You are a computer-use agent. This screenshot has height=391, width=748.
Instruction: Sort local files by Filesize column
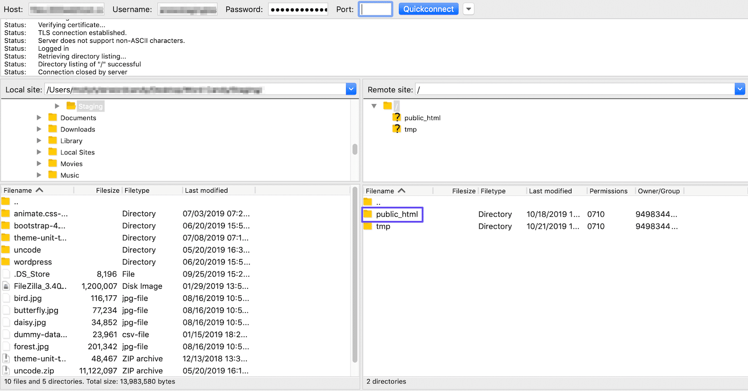(x=107, y=190)
